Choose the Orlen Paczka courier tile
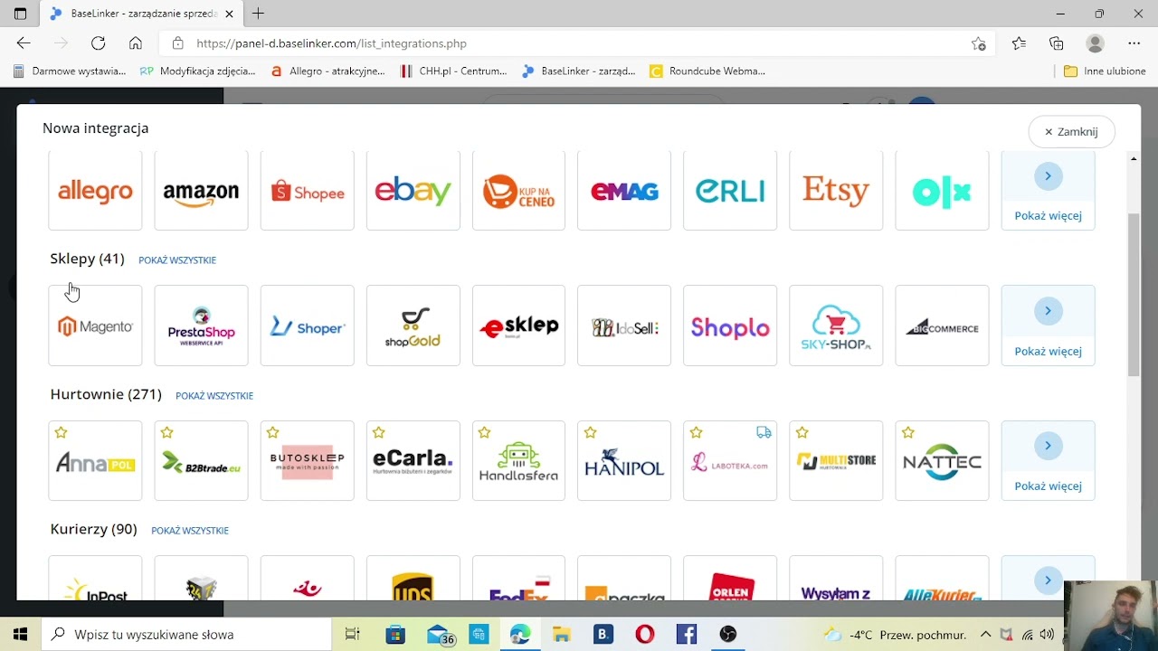 tap(730, 579)
